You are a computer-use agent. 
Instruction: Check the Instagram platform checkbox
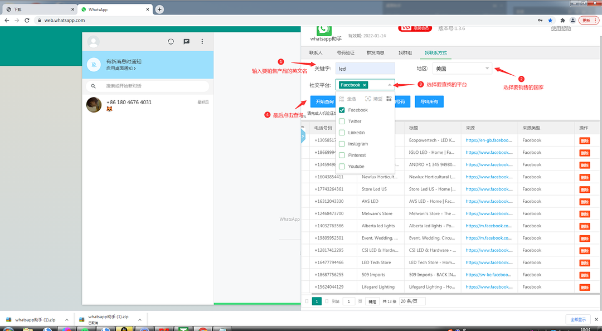pyautogui.click(x=342, y=144)
